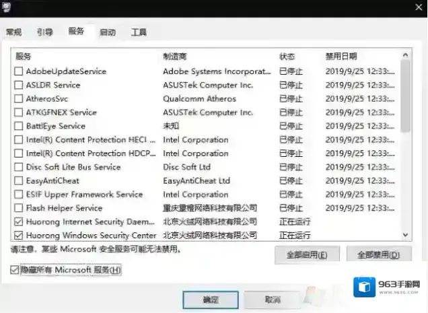Open the 工具 tab
This screenshot has height=313, width=428.
point(139,32)
